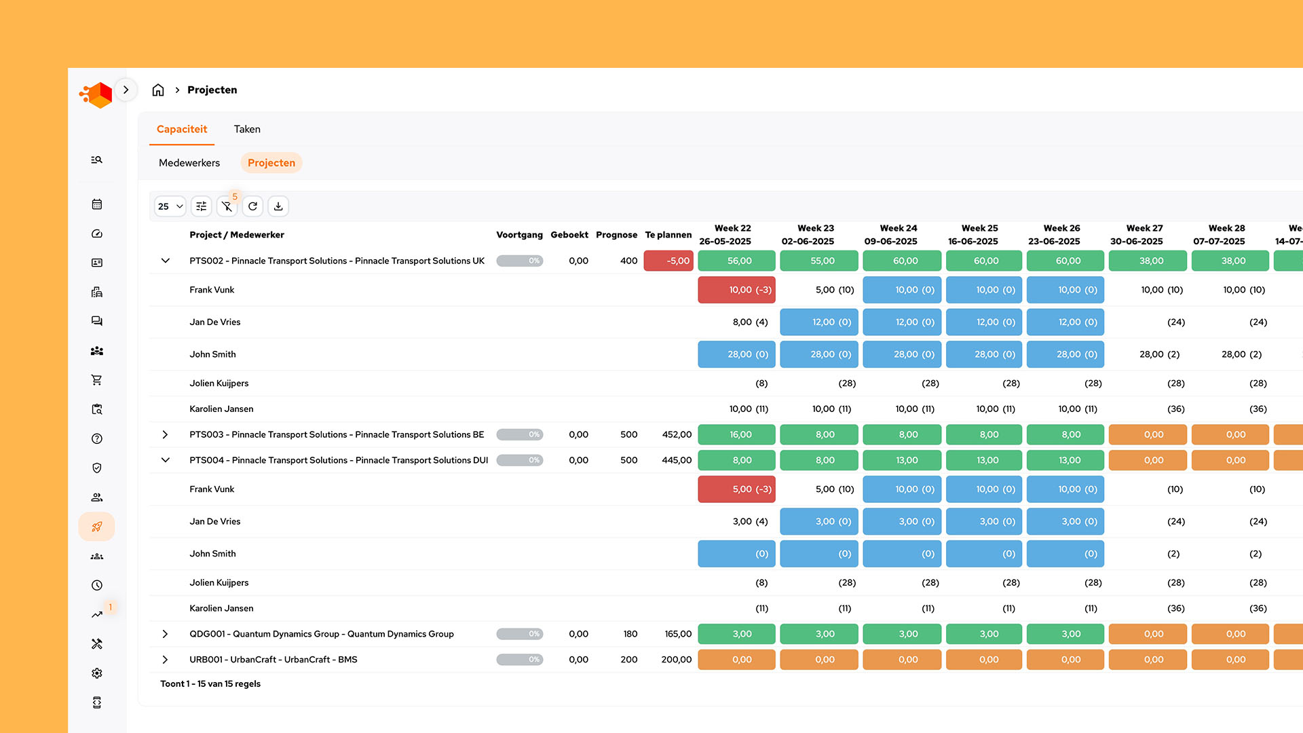Expand the QDG001 Quantum Dynamics row

click(165, 634)
